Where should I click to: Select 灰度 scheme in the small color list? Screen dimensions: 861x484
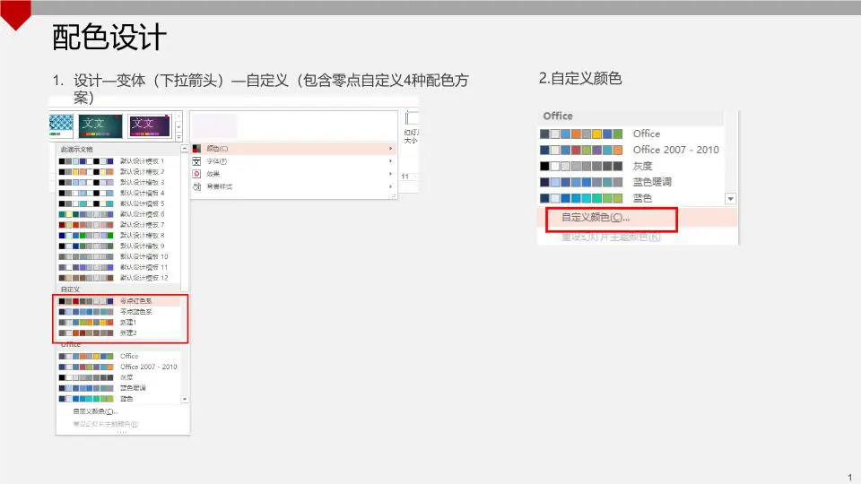pos(118,377)
